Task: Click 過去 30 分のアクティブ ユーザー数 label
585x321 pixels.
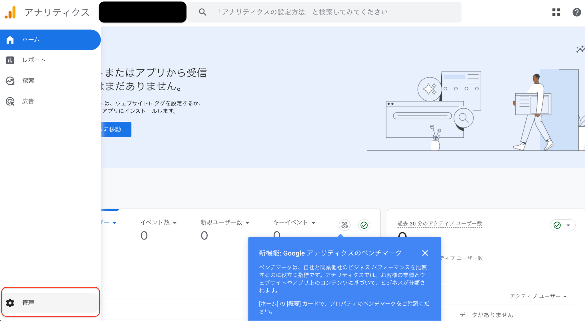Action: [440, 224]
